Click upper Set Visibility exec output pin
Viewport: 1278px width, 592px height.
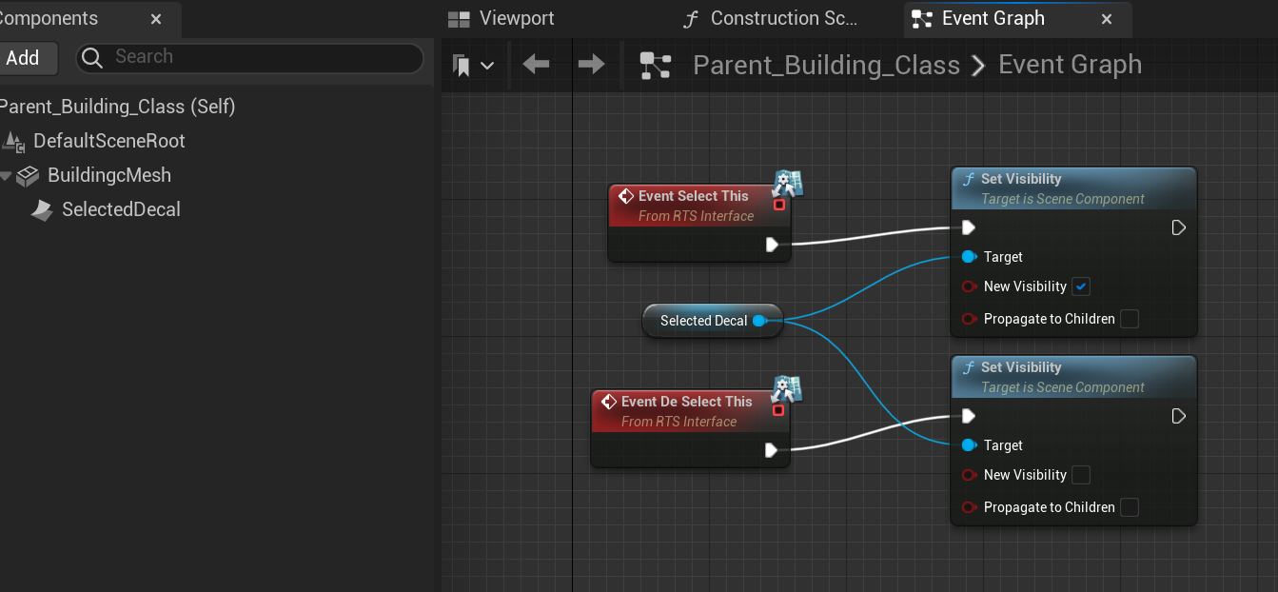coord(1179,227)
